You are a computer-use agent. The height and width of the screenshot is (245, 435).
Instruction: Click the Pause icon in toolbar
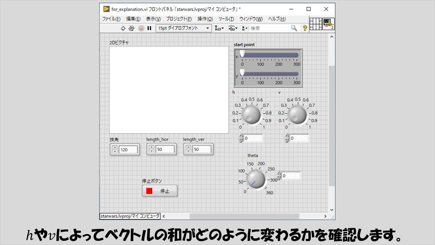pos(149,28)
